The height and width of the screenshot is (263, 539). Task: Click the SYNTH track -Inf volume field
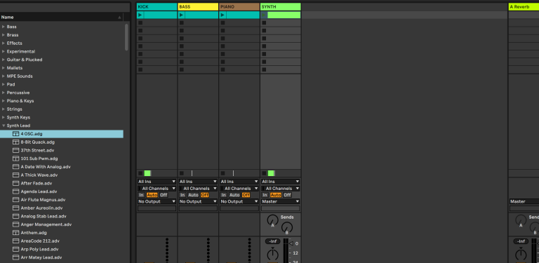(x=272, y=241)
